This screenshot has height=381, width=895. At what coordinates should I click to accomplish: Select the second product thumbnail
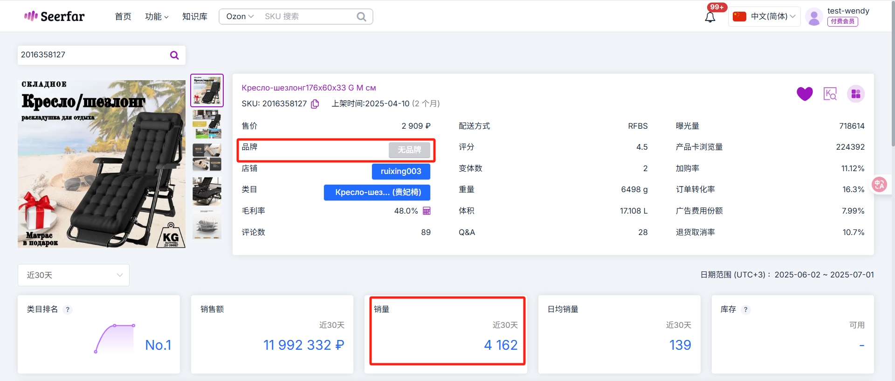click(x=207, y=125)
